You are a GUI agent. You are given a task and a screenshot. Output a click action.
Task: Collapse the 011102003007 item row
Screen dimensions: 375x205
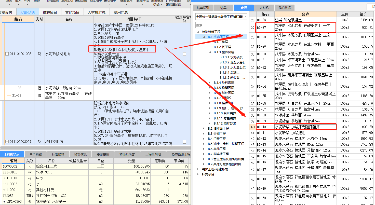[x=7, y=142]
